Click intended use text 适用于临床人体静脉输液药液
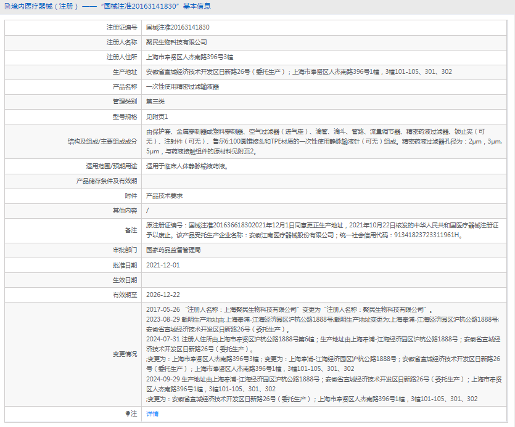 point(187,166)
